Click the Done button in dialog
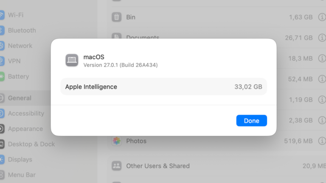Screen dimensions: 326x183 coord(252,121)
